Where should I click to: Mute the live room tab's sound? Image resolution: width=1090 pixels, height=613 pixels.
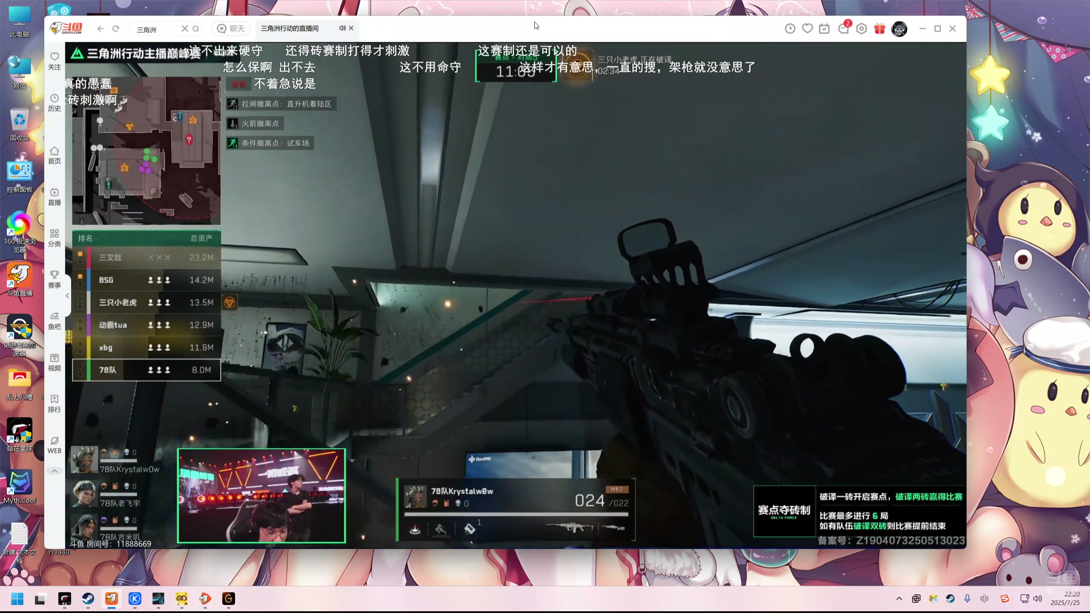click(x=342, y=28)
